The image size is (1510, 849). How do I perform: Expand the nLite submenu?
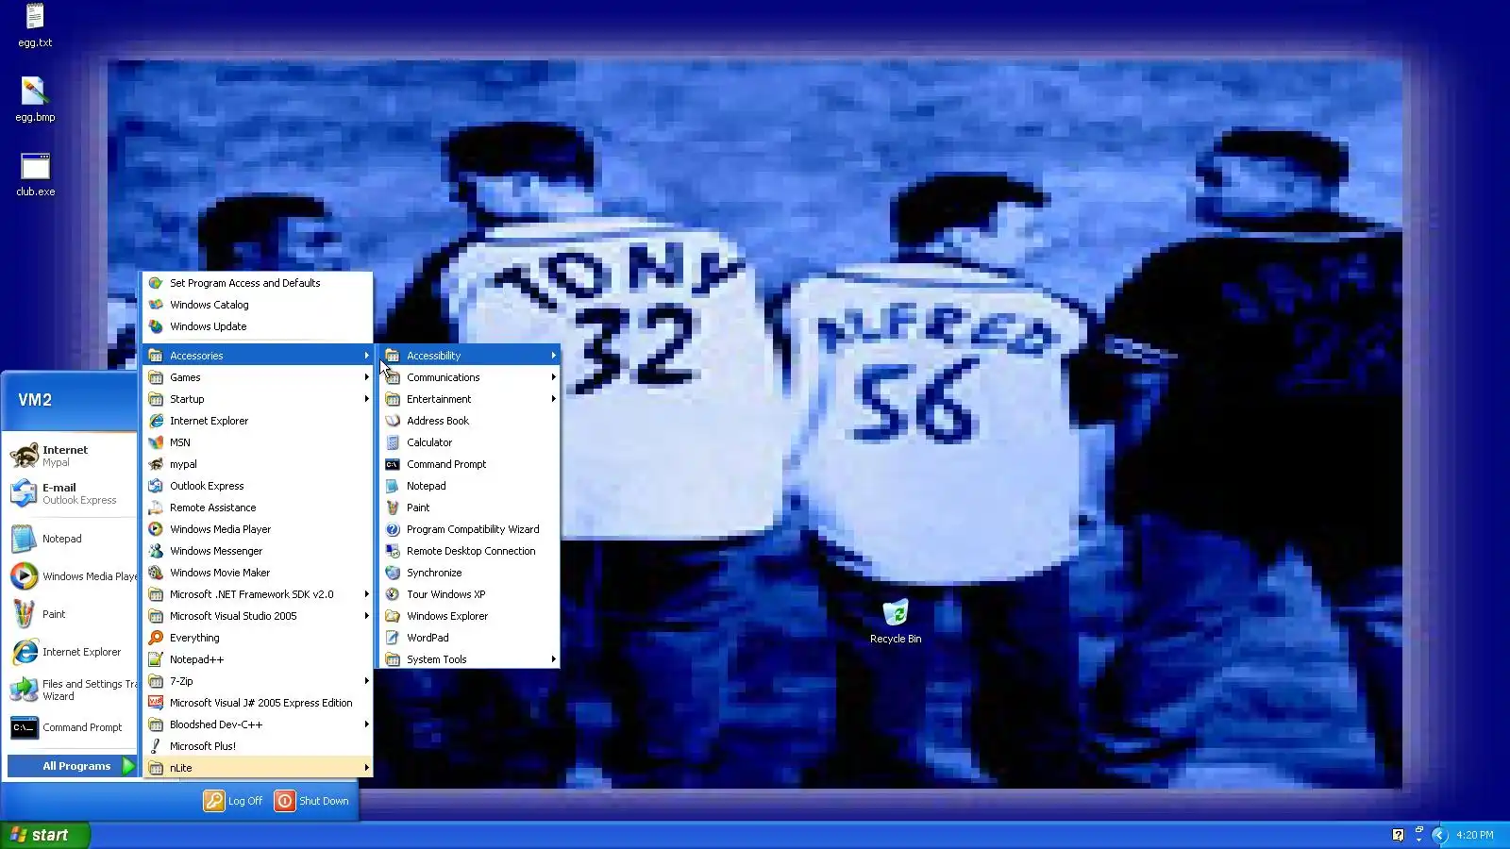click(258, 768)
